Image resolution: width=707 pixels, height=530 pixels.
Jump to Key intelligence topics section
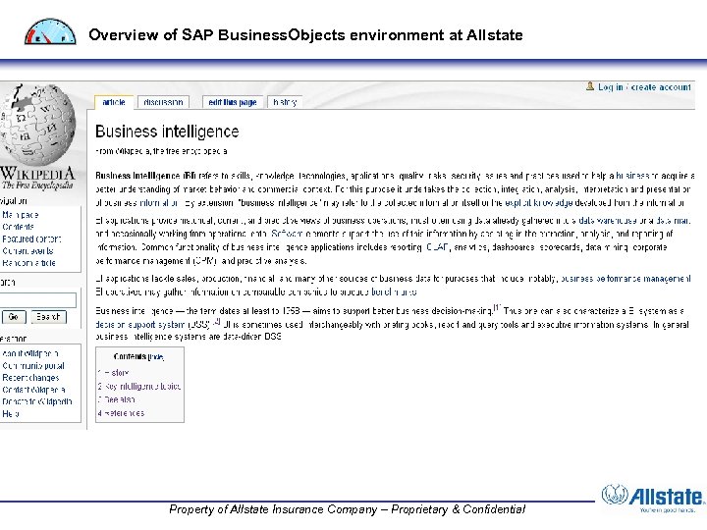(139, 387)
